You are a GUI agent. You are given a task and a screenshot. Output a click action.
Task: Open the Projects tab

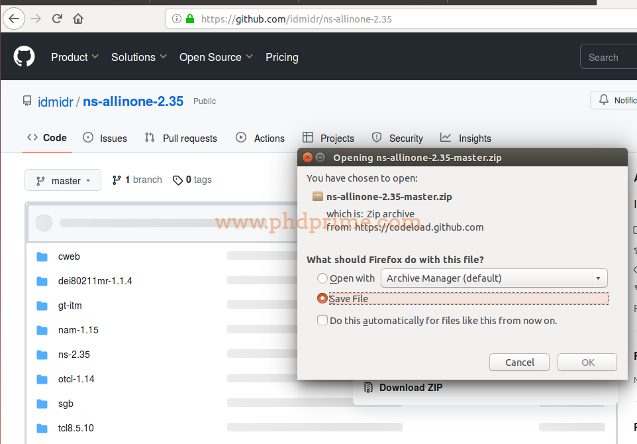tap(328, 139)
